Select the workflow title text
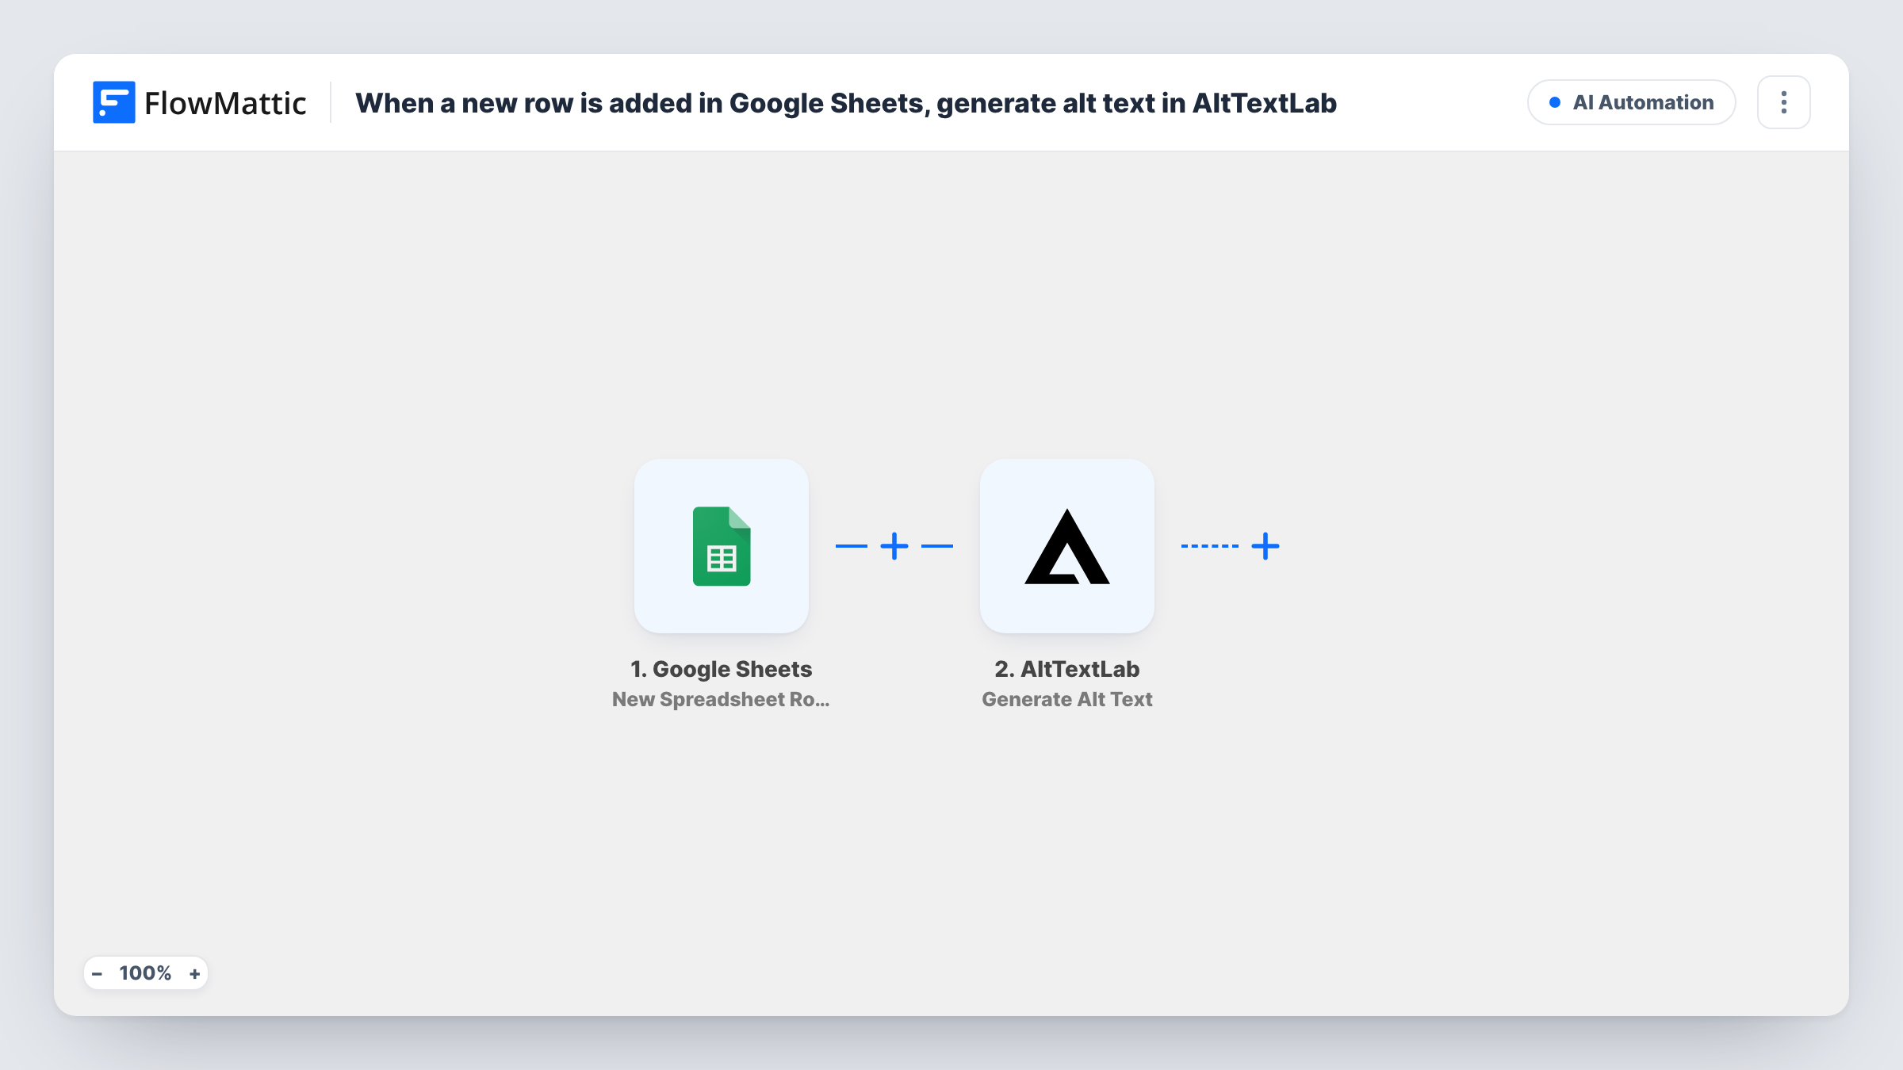Screen dimensions: 1903x1070 (846, 103)
